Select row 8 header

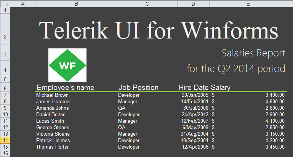pyautogui.click(x=5, y=101)
